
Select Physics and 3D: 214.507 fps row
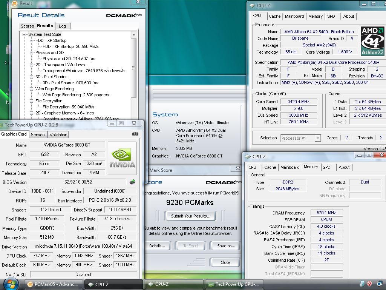point(69,59)
